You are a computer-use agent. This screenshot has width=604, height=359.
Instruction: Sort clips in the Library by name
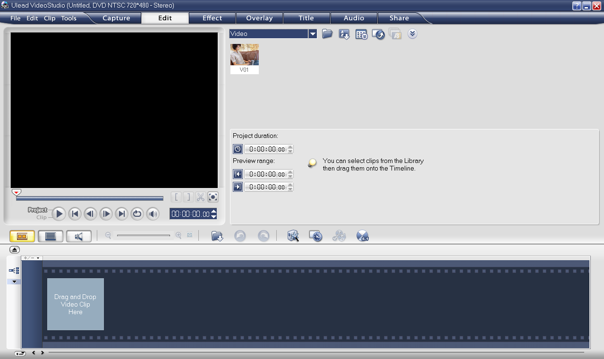(344, 34)
